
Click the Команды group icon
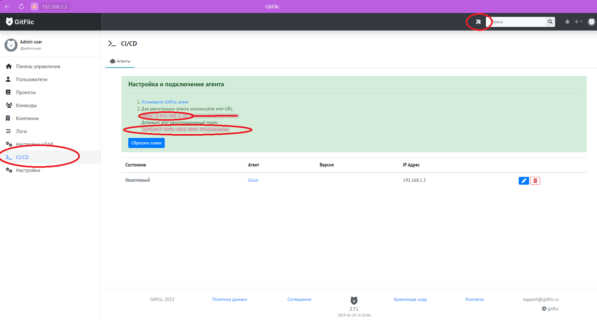(x=9, y=105)
